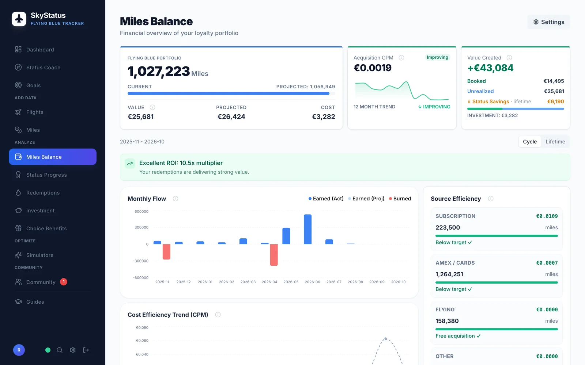The image size is (585, 365).
Task: Switch to the Cycle view
Action: [530, 142]
